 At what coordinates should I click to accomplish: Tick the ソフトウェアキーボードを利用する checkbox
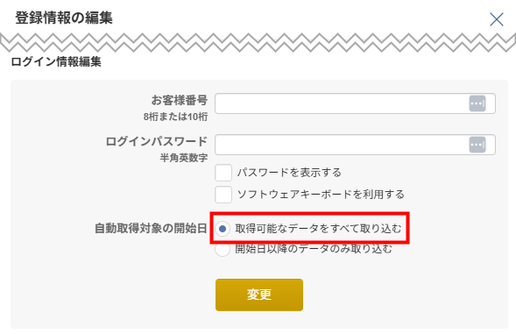click(223, 195)
